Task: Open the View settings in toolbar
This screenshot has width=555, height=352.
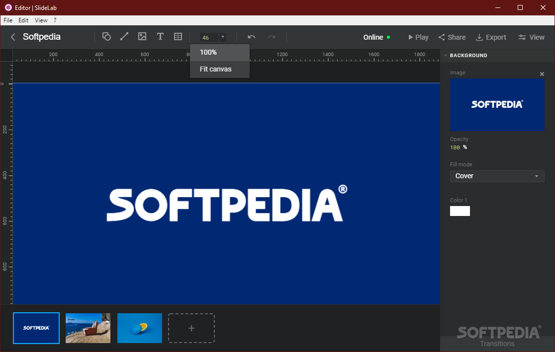Action: point(531,37)
